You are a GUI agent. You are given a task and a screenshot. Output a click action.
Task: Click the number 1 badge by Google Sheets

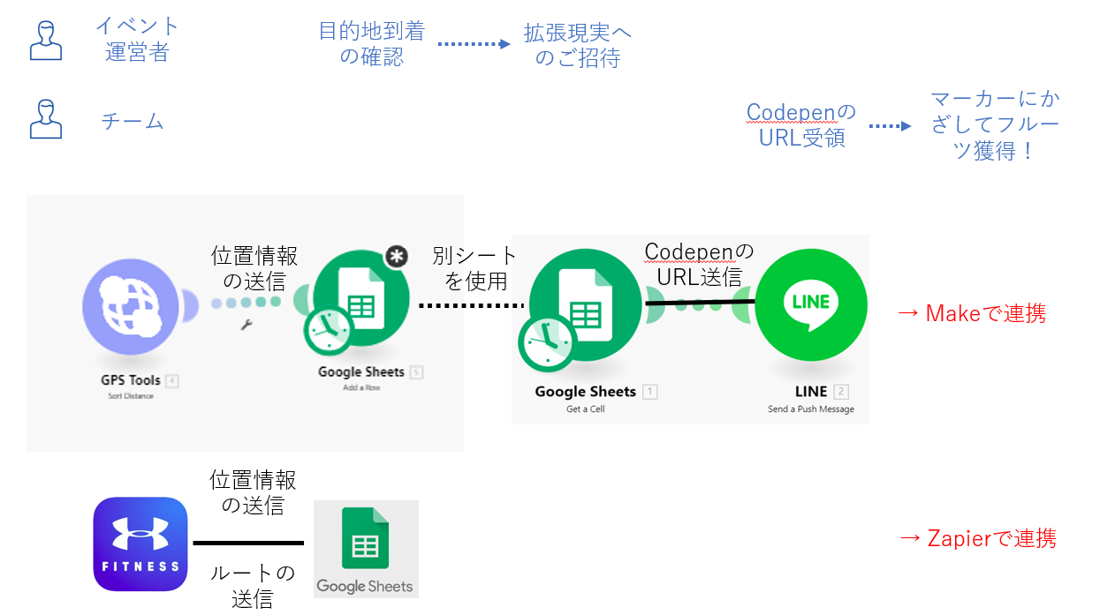tap(649, 392)
